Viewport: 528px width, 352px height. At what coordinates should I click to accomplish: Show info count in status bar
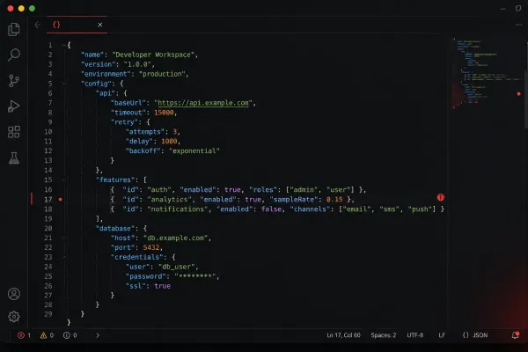pos(70,335)
